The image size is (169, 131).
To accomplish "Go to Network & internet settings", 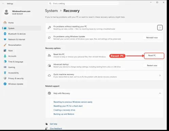I will (21, 39).
